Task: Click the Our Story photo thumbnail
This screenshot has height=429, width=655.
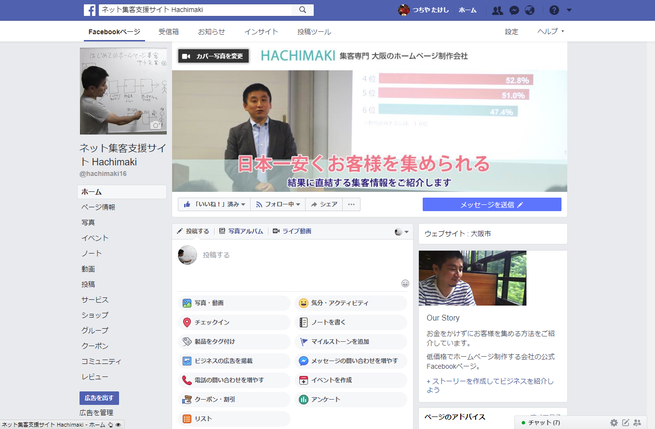Action: point(472,278)
